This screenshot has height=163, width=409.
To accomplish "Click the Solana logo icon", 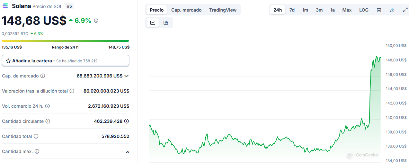I will 5,6.
